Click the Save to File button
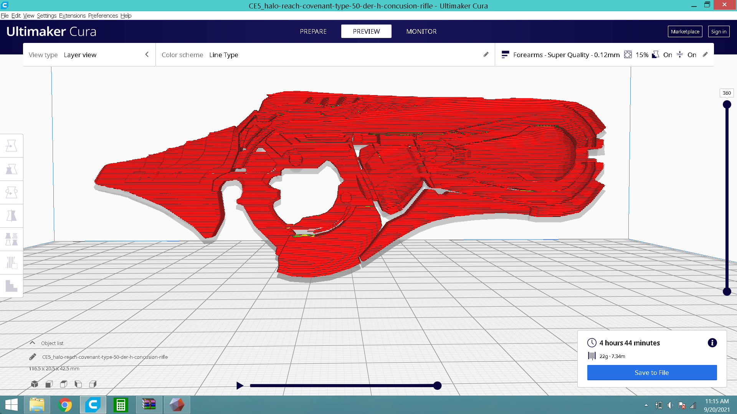The image size is (737, 414). tap(652, 373)
